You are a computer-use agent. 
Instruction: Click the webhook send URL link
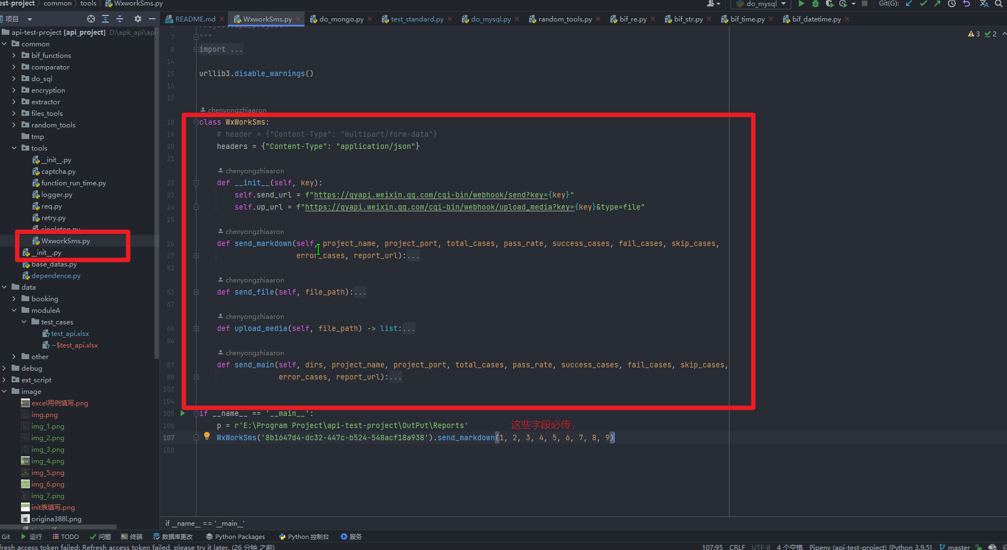431,195
